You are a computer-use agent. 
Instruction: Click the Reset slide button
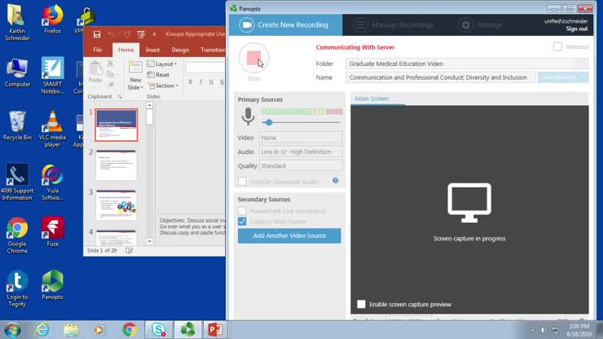(161, 75)
